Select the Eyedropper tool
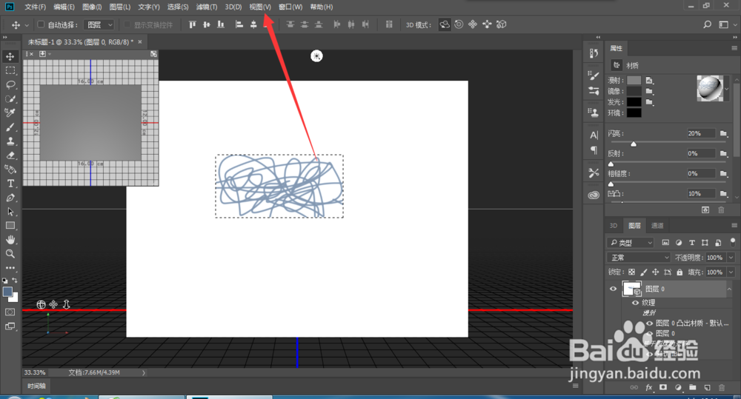The height and width of the screenshot is (399, 741). pos(10,113)
